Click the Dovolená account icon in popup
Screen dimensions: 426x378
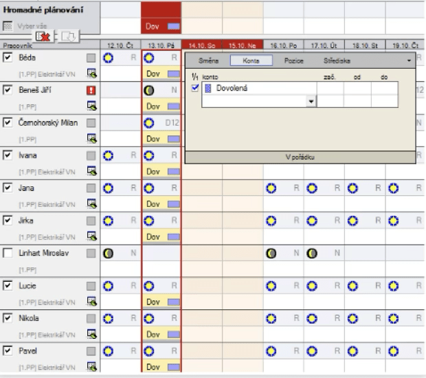[x=208, y=88]
